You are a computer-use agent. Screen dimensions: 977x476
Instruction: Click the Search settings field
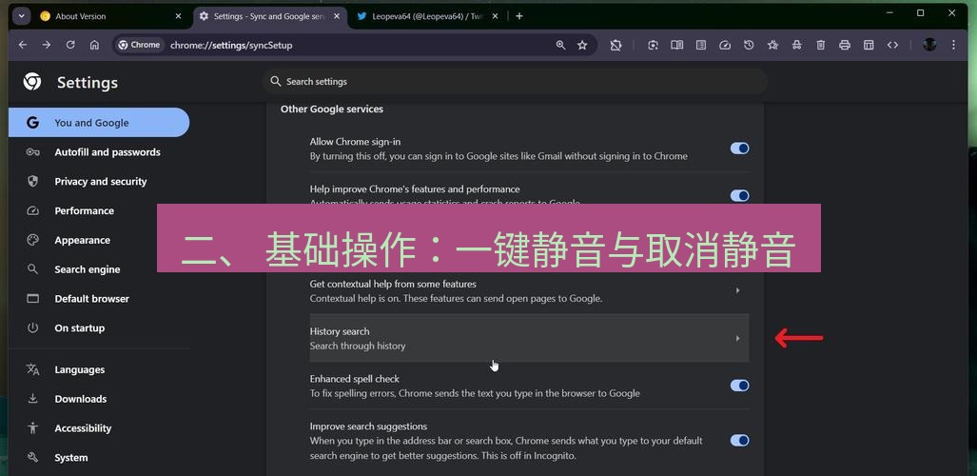point(515,82)
